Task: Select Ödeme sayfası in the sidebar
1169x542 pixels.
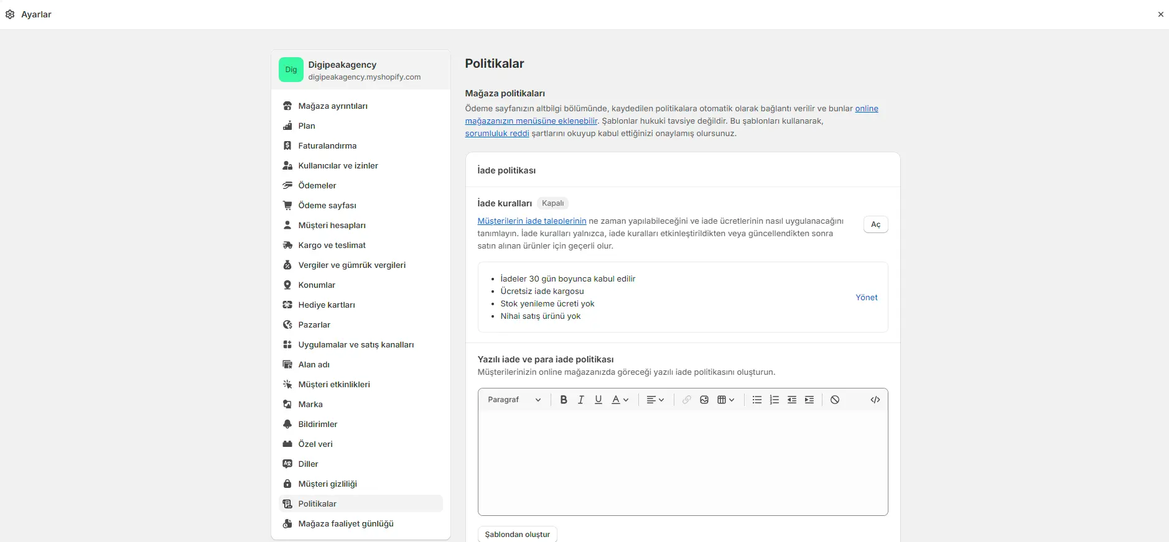Action: (361, 205)
